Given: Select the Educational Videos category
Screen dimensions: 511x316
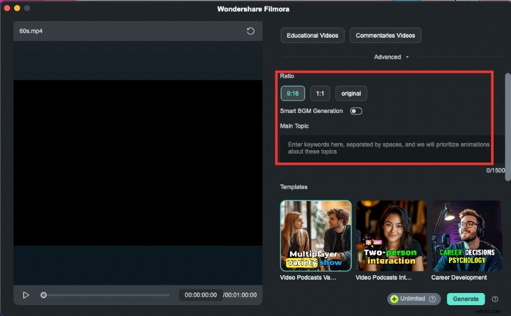Looking at the screenshot, I should point(312,36).
